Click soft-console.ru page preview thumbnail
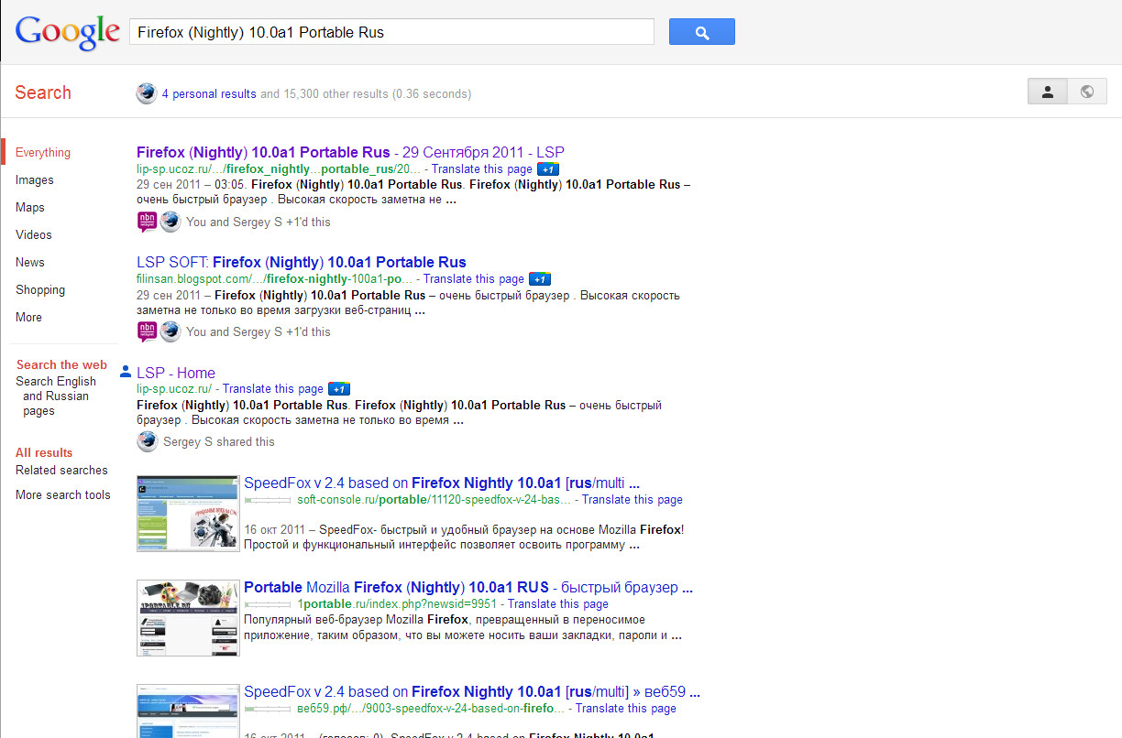This screenshot has width=1122, height=738. (x=188, y=513)
